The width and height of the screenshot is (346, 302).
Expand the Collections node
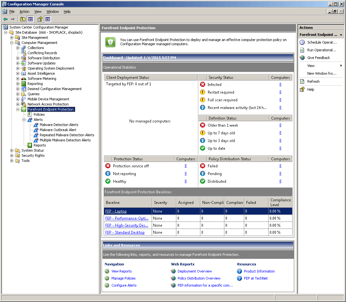tap(18, 48)
